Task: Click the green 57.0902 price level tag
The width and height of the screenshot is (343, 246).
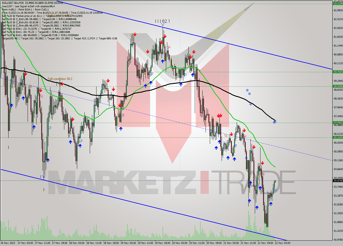Action: tap(338, 122)
